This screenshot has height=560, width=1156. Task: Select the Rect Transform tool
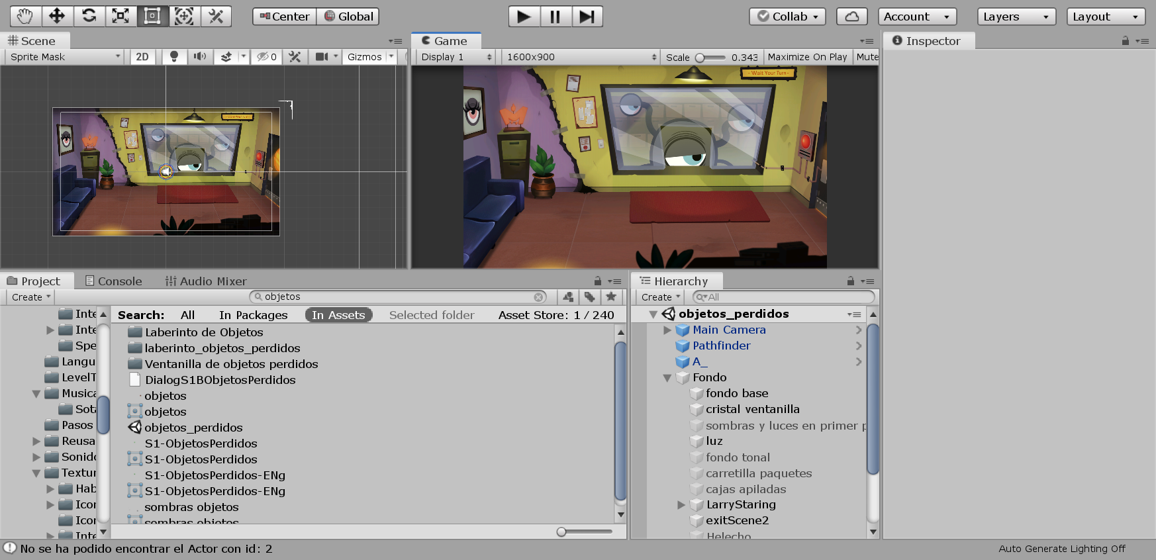pos(152,17)
